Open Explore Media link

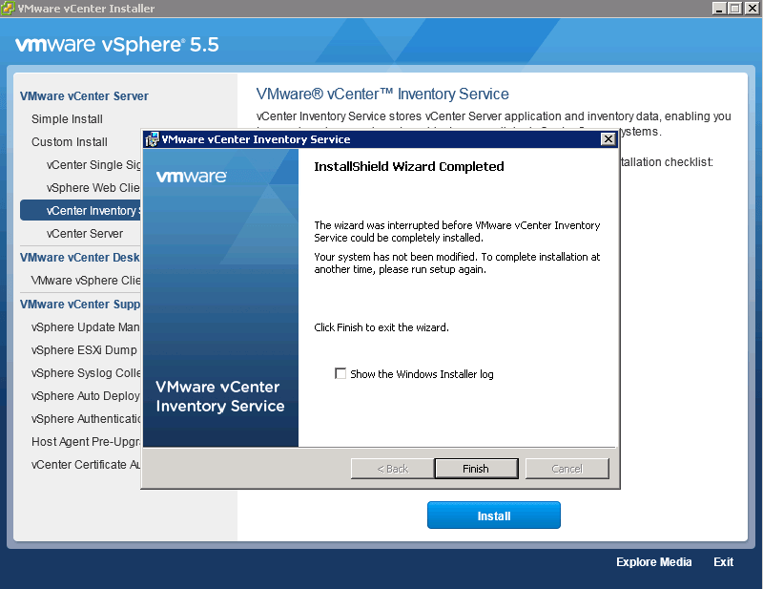click(x=653, y=562)
